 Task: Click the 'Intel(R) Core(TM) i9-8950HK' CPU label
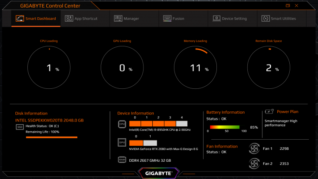[x=160, y=129]
